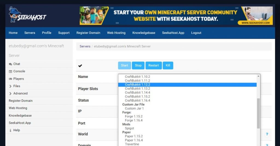280x146 pixels.
Task: Click the SeekaHost wizard logo
Action: pyautogui.click(x=27, y=15)
